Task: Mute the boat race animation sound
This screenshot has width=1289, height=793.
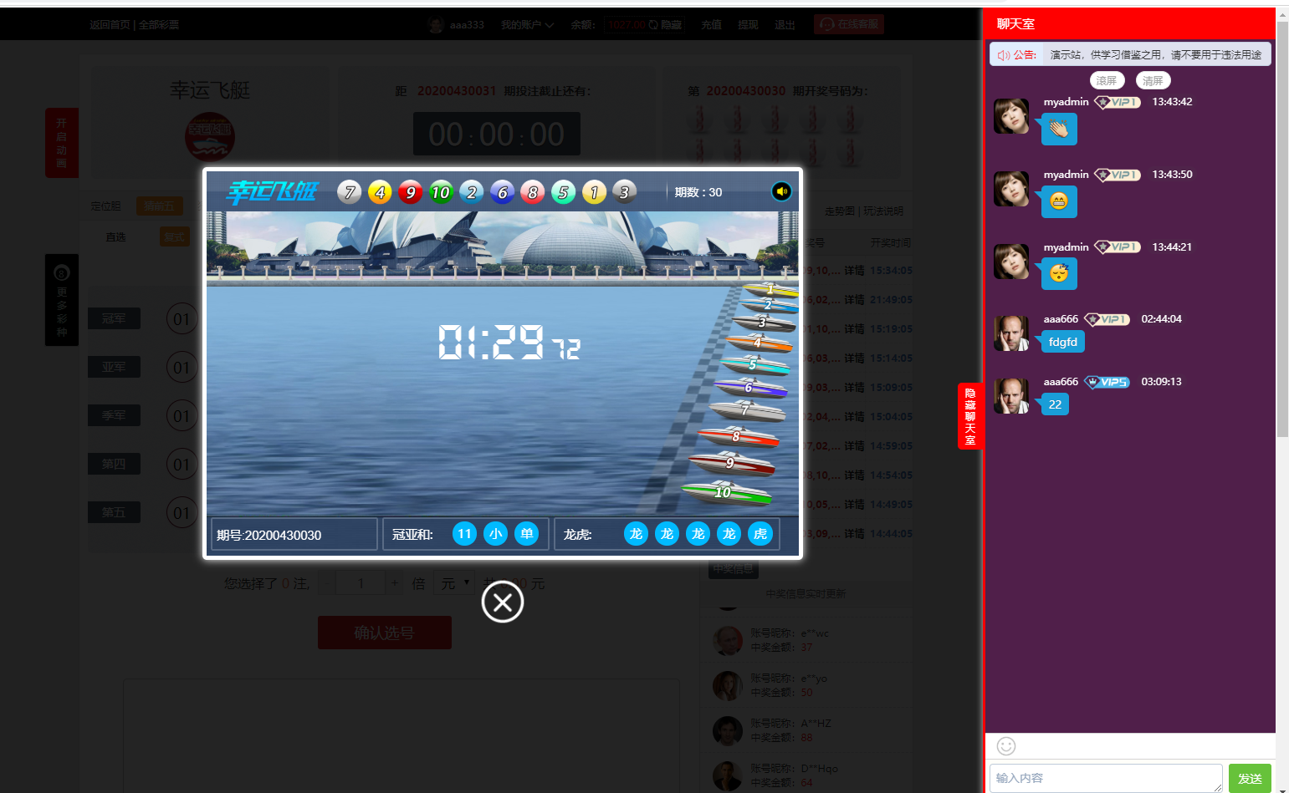Action: tap(780, 191)
